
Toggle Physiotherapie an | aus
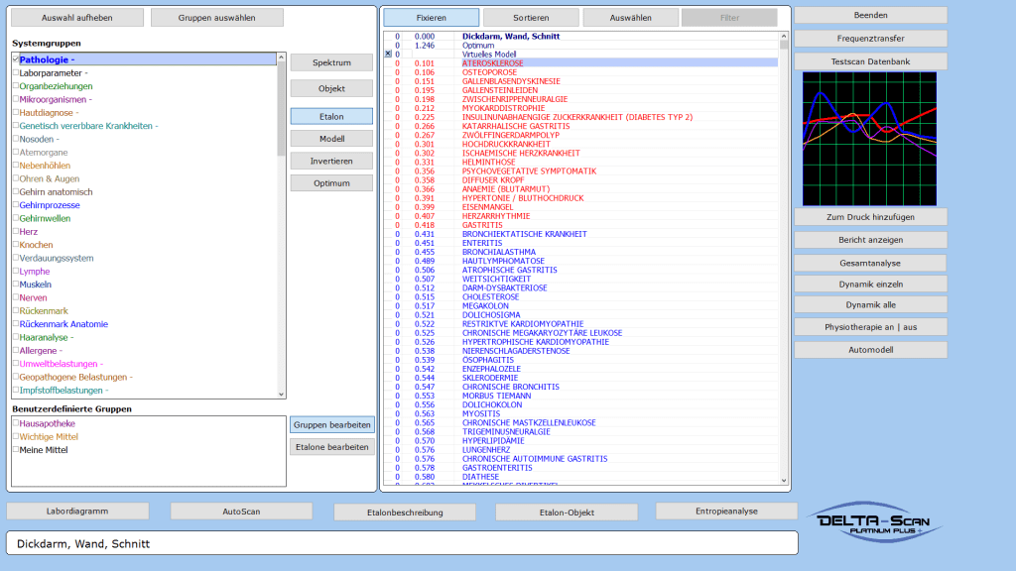pyautogui.click(x=870, y=326)
